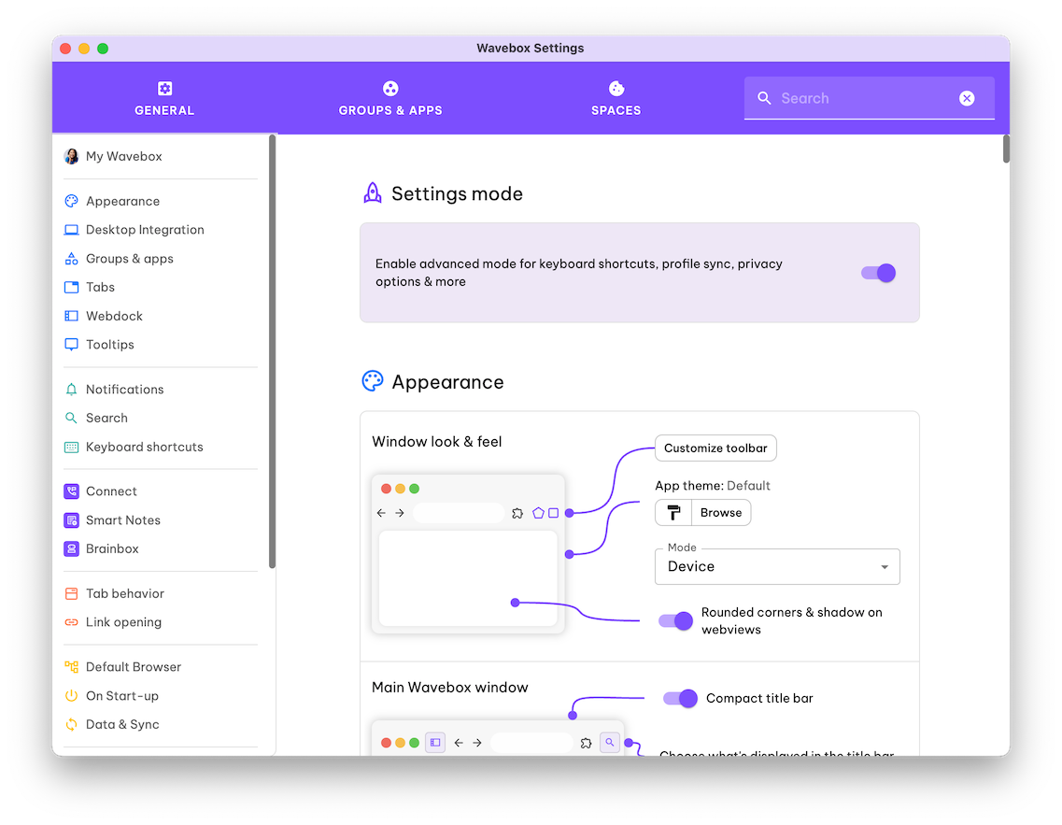The height and width of the screenshot is (825, 1062).
Task: Click the Notifications bell icon
Action: [71, 390]
